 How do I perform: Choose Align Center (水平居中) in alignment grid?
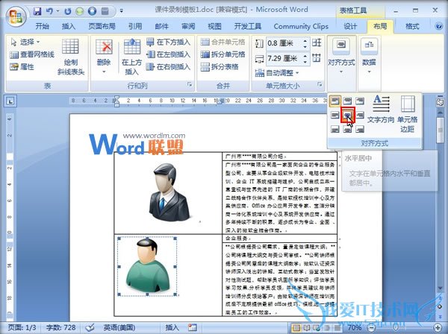pos(347,115)
